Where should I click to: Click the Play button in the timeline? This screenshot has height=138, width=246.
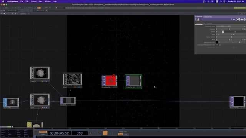[105, 133]
